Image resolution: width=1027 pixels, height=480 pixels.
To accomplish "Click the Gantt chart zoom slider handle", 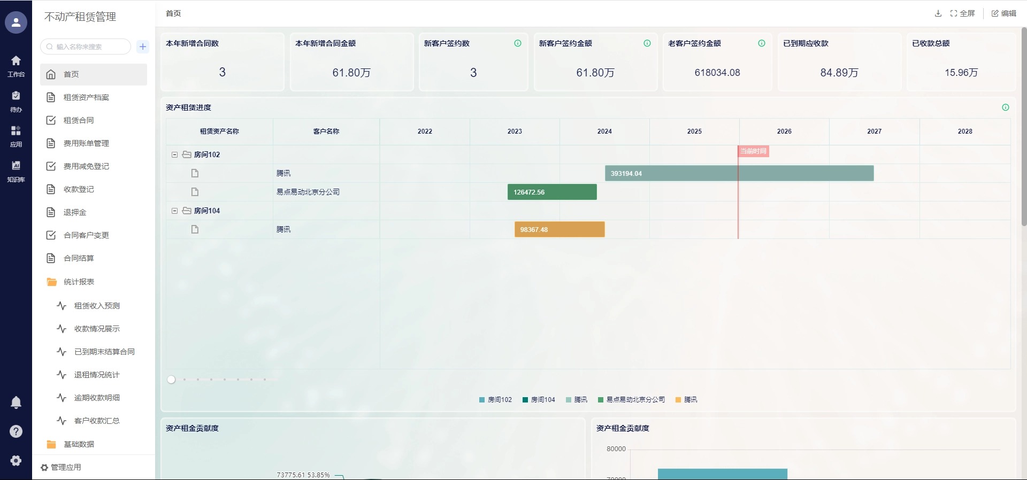I will (171, 380).
